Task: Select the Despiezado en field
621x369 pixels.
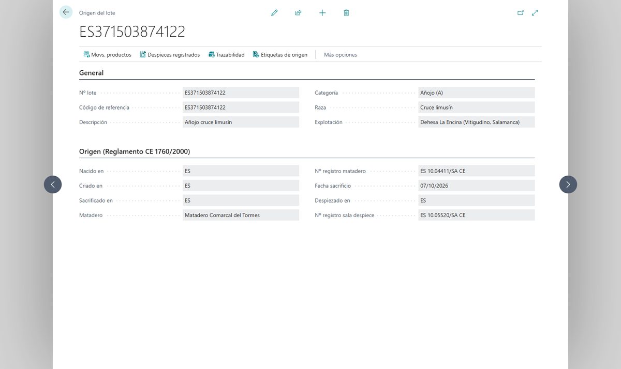Action: [477, 201]
